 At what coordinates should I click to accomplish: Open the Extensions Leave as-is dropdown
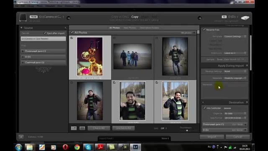pos(235,53)
